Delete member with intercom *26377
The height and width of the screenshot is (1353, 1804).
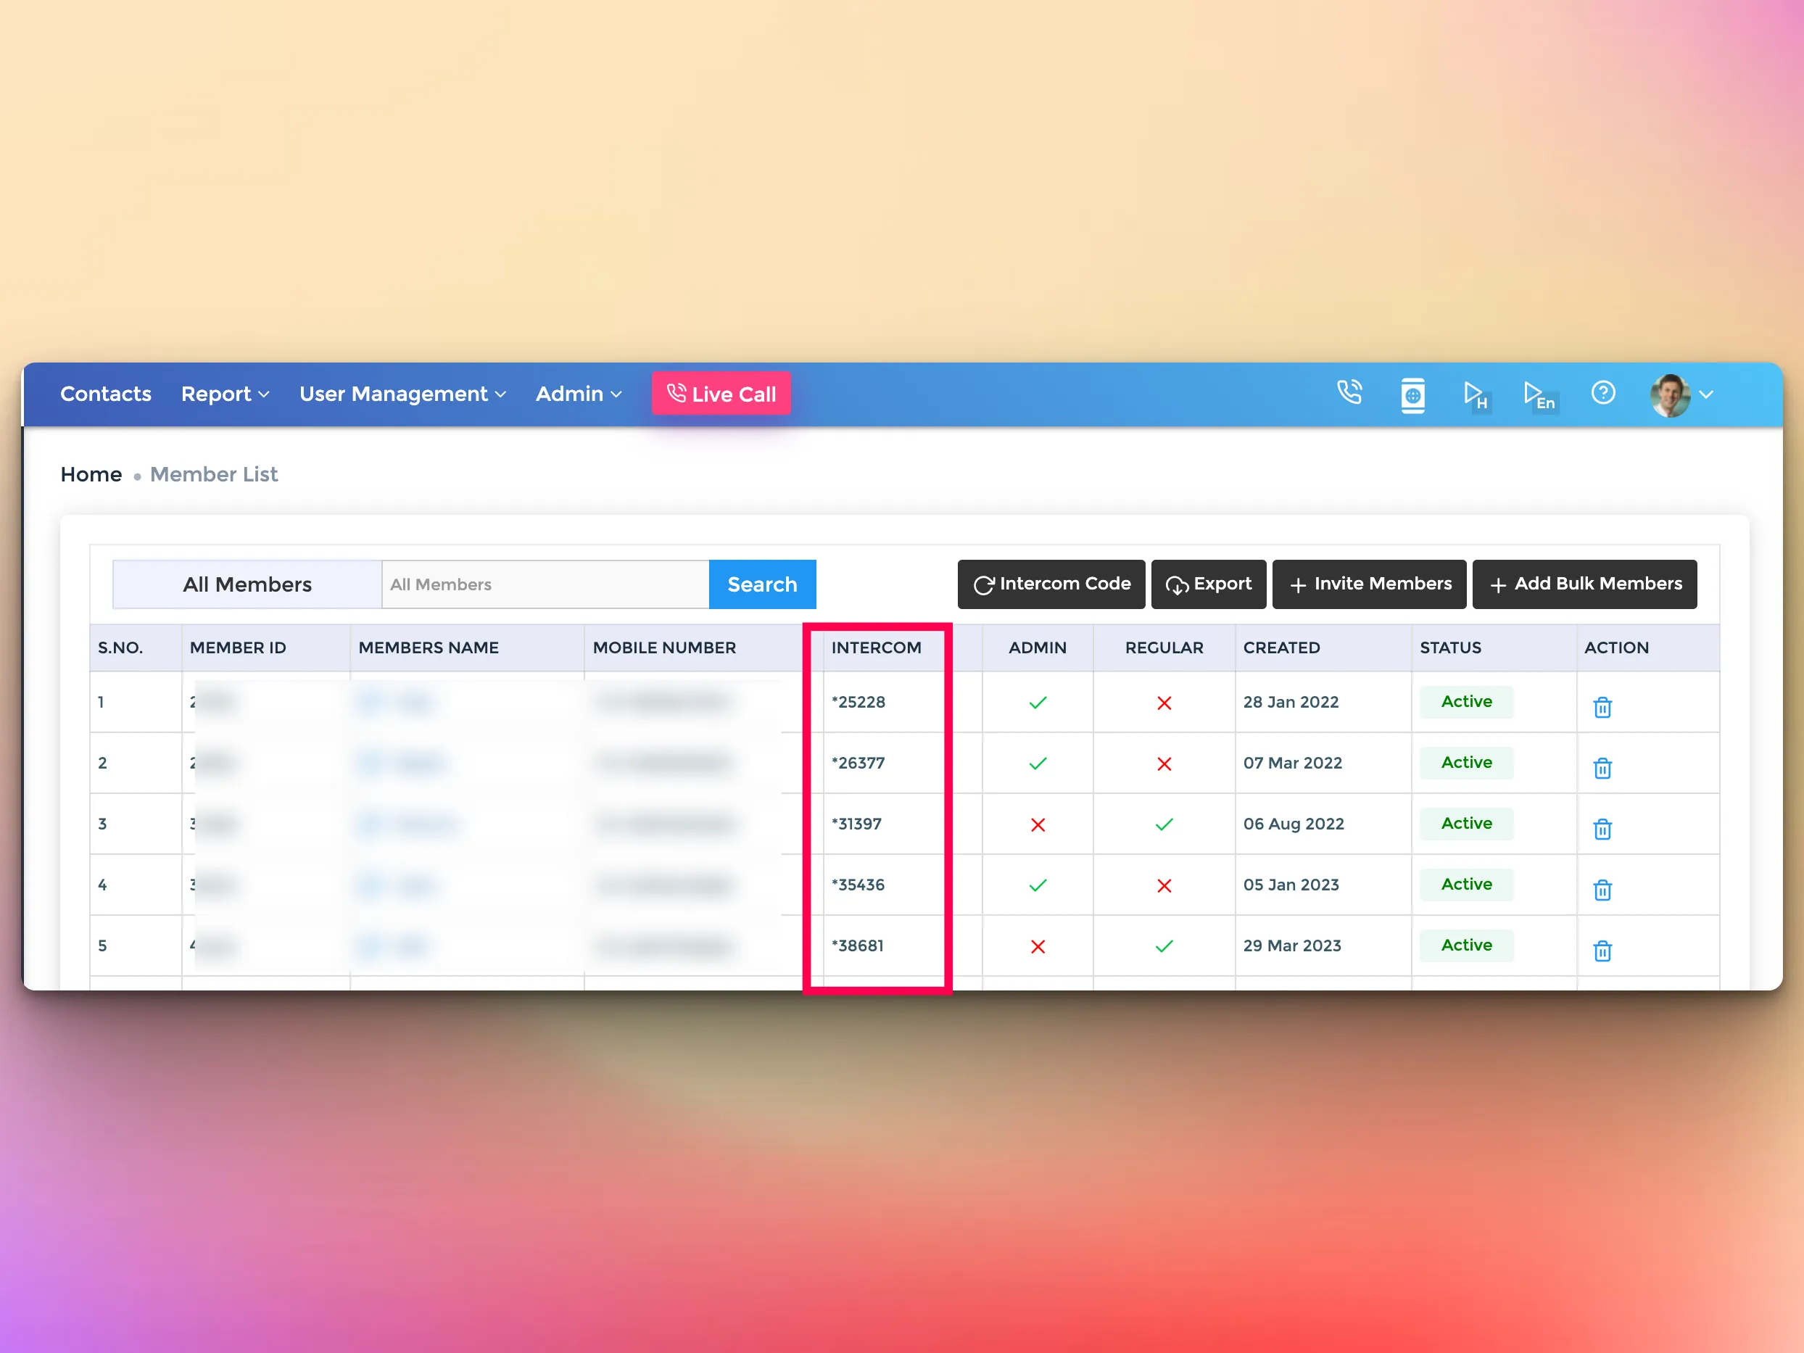(x=1602, y=767)
